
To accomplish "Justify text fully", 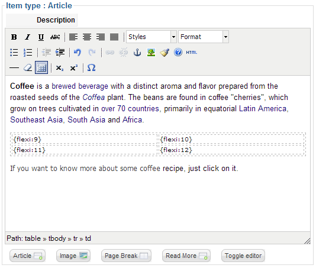I will click(x=114, y=37).
